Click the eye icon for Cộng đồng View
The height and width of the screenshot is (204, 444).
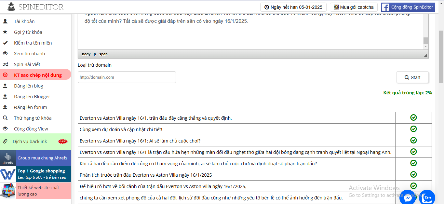coord(5,129)
